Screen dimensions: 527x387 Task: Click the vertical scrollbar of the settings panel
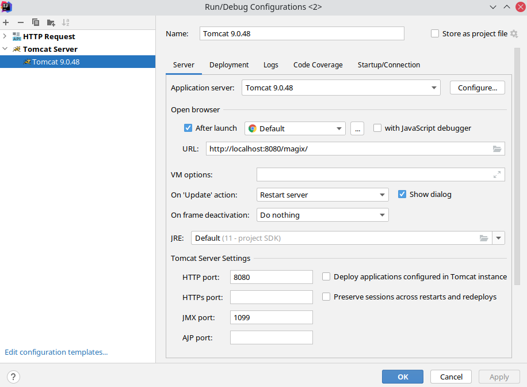[x=517, y=166]
